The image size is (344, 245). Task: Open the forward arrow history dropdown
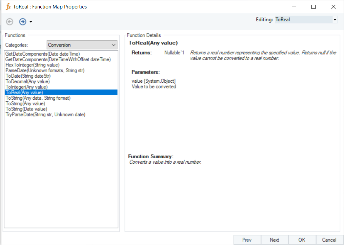[x=31, y=22]
